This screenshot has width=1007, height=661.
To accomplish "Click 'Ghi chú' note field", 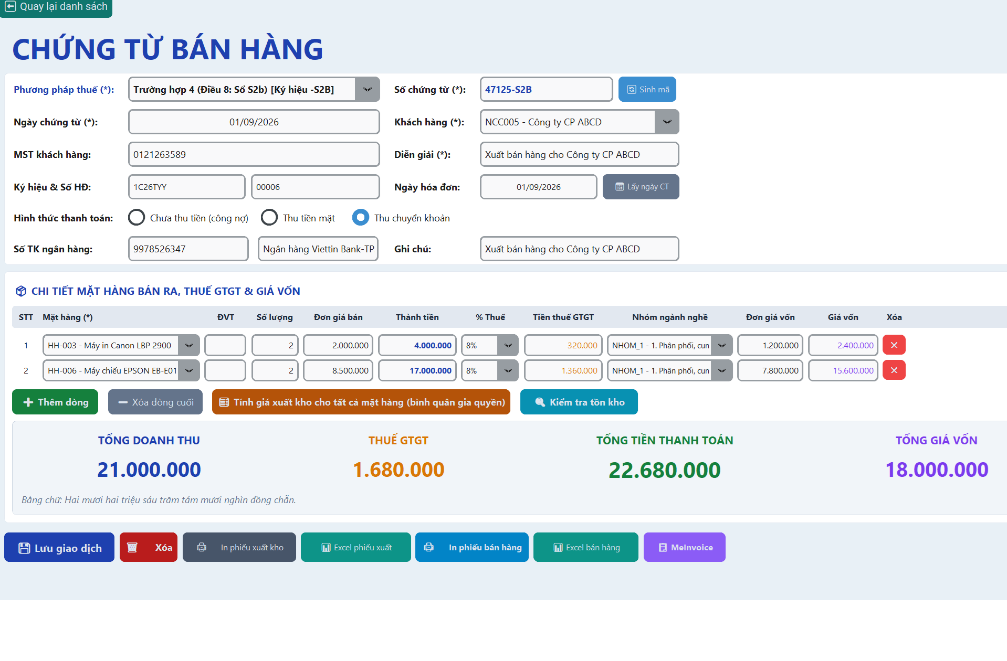I will (x=580, y=249).
